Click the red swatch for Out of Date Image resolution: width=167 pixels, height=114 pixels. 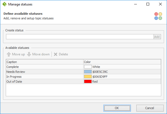pos(88,82)
